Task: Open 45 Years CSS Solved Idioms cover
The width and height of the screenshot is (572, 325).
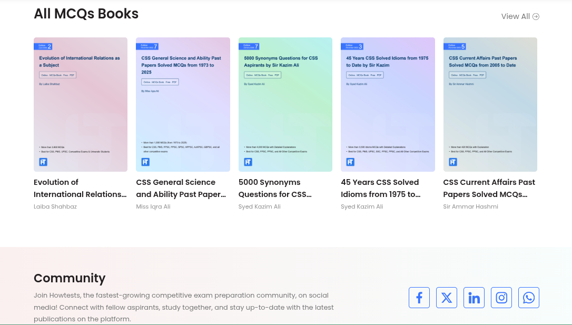Action: coord(388,104)
